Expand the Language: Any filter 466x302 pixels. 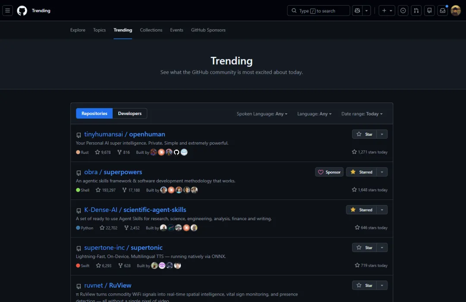[315, 114]
